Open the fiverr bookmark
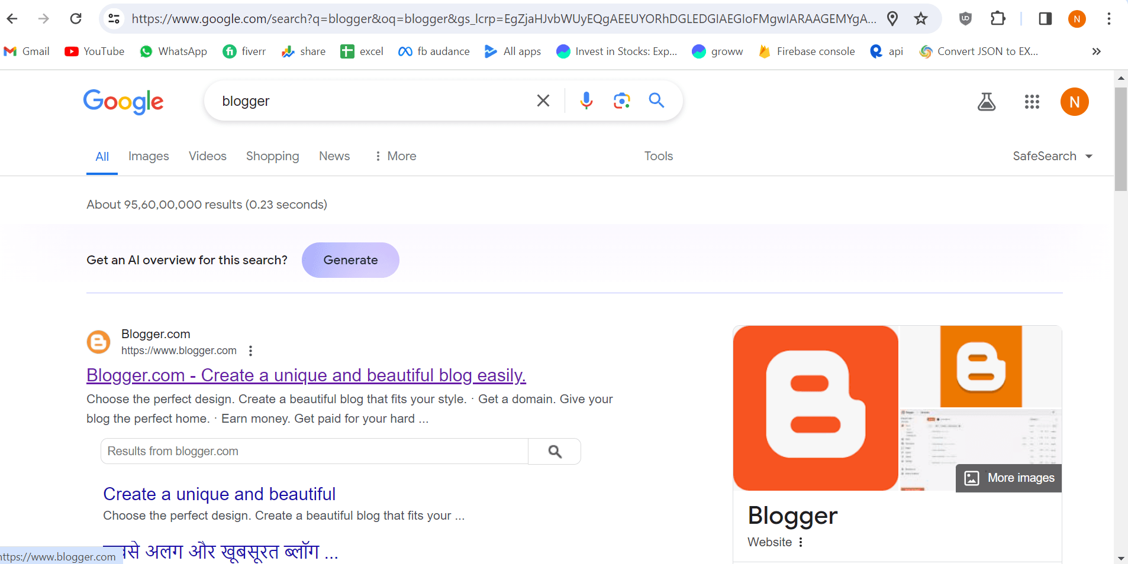The image size is (1128, 564). click(x=244, y=51)
